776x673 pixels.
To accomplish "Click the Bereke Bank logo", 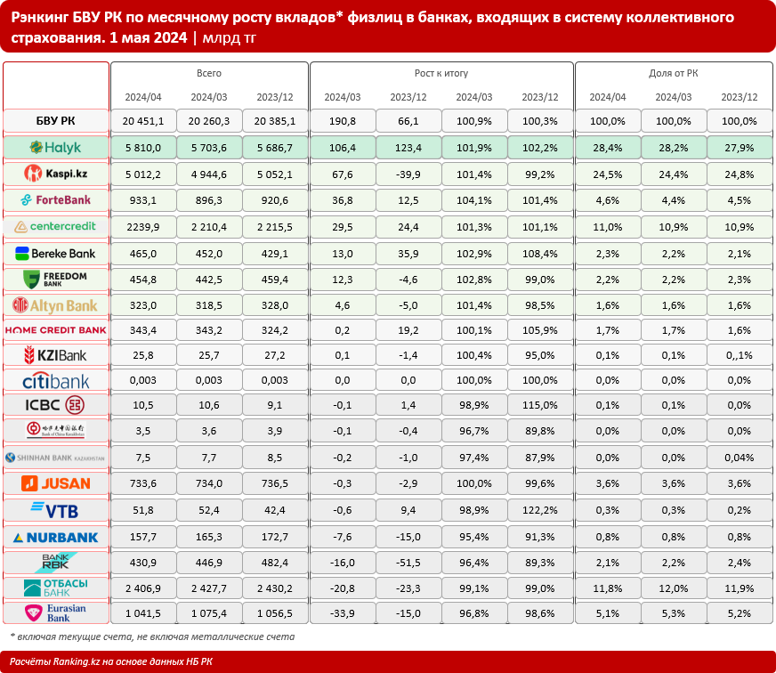I will point(55,254).
